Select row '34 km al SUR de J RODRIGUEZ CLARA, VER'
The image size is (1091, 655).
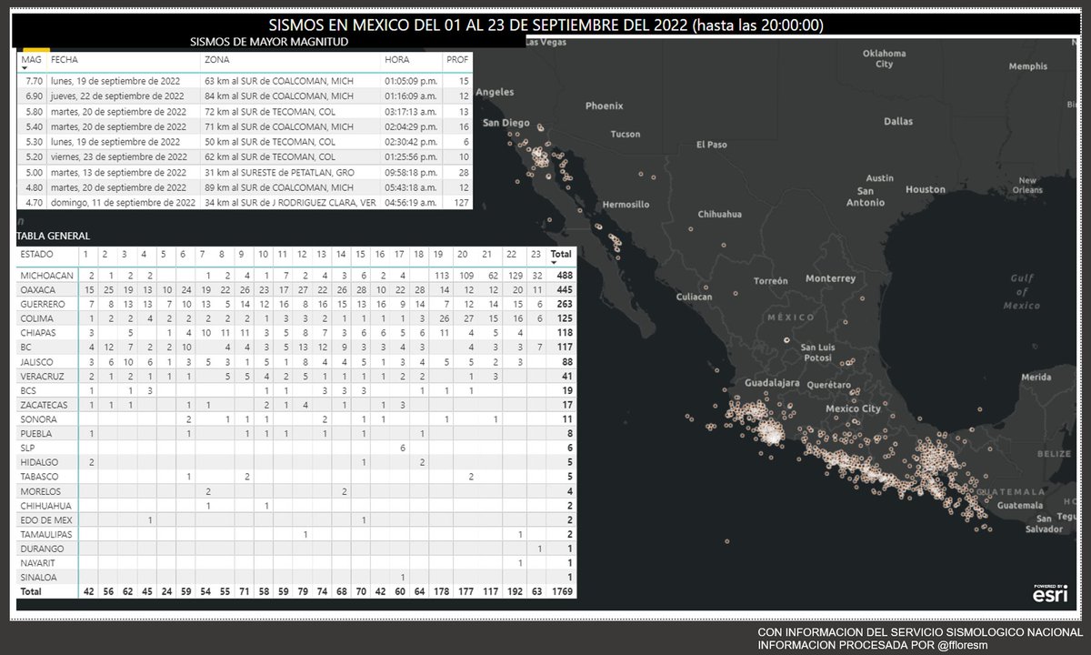245,203
